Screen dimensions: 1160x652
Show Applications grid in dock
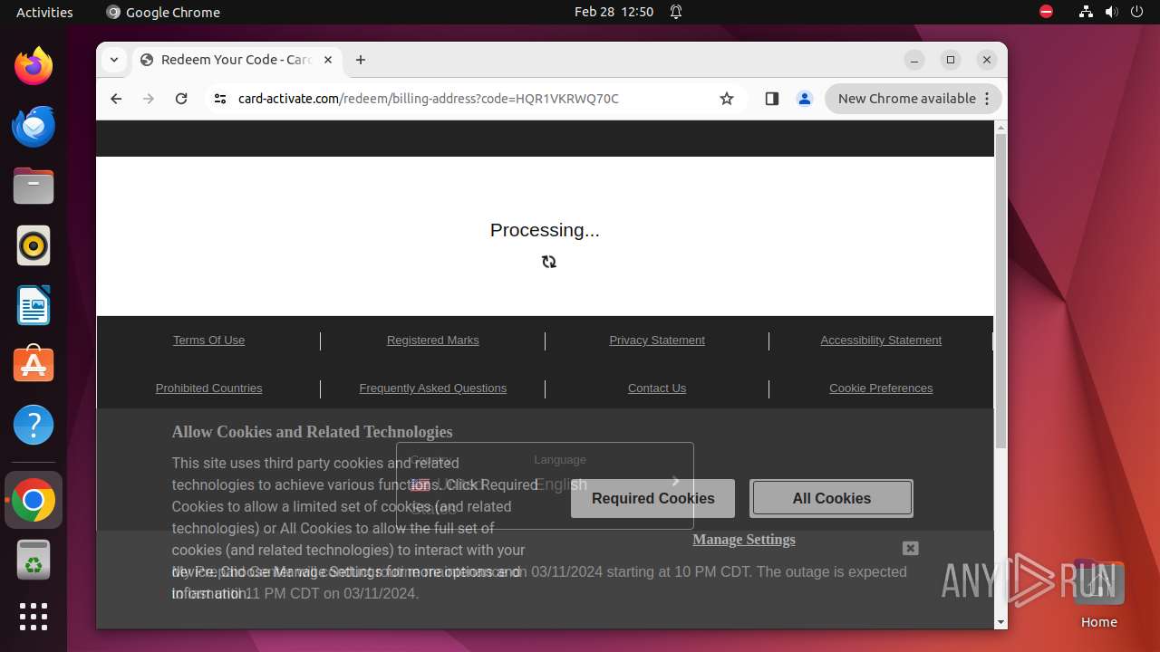[34, 617]
